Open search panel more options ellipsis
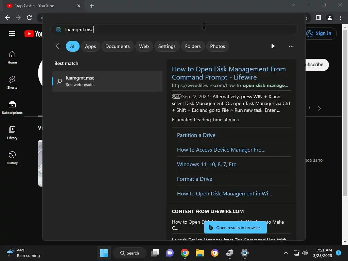This screenshot has height=261, width=348. 291,46
